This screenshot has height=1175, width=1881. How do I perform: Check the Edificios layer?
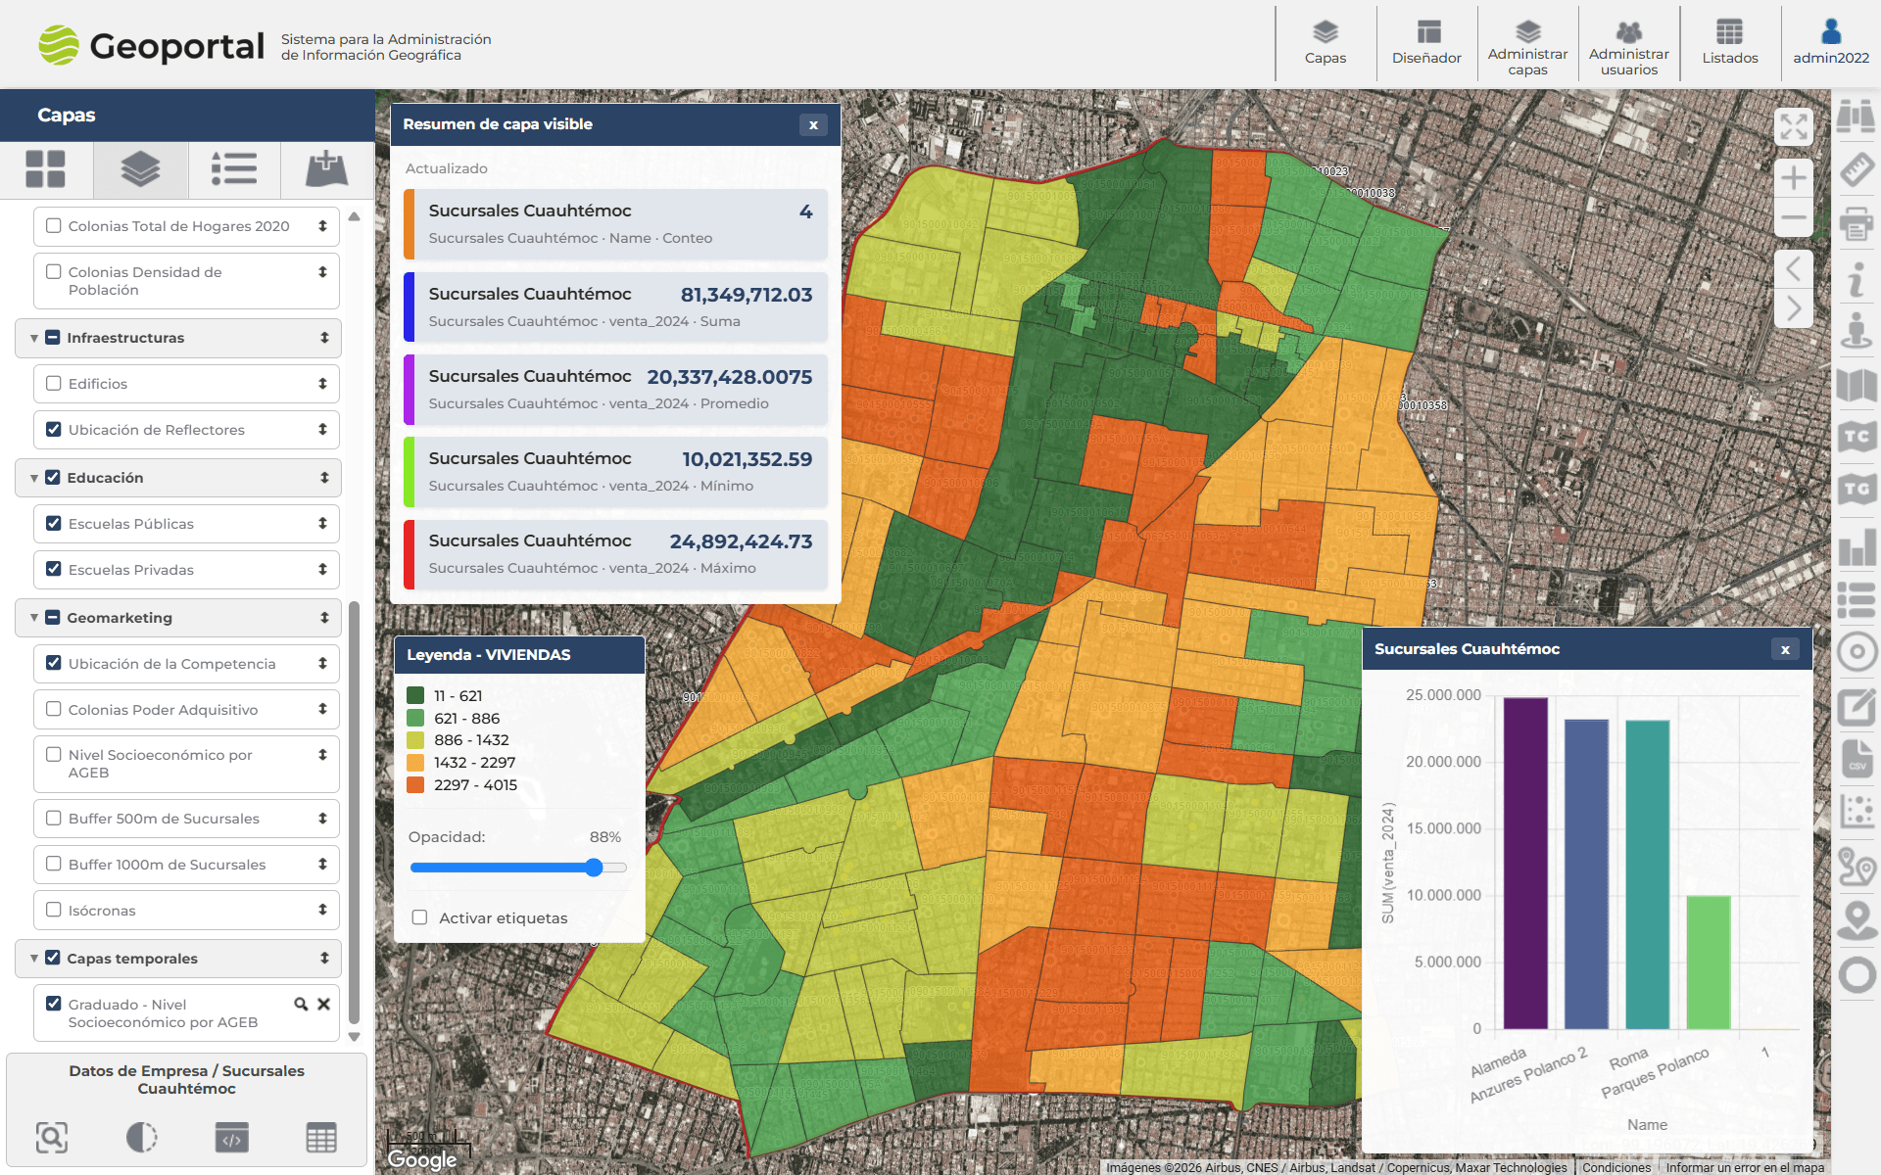pyautogui.click(x=54, y=383)
